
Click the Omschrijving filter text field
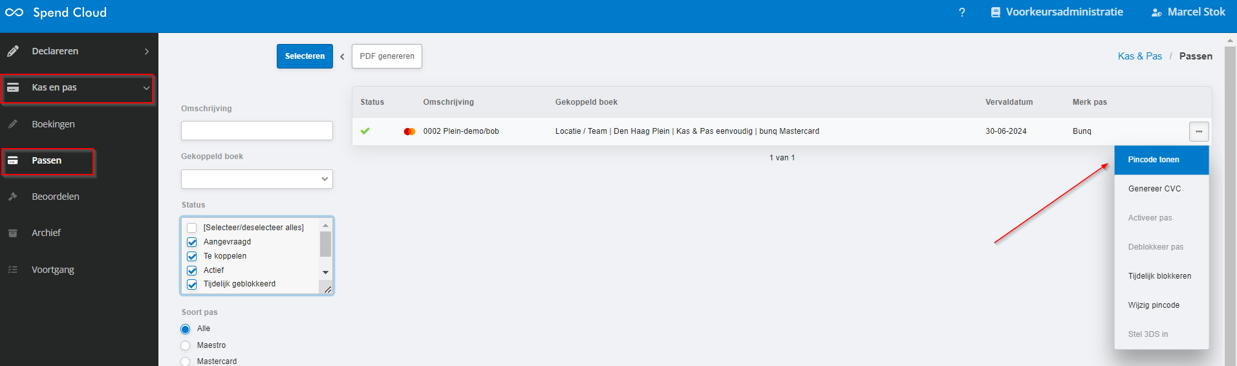point(257,131)
